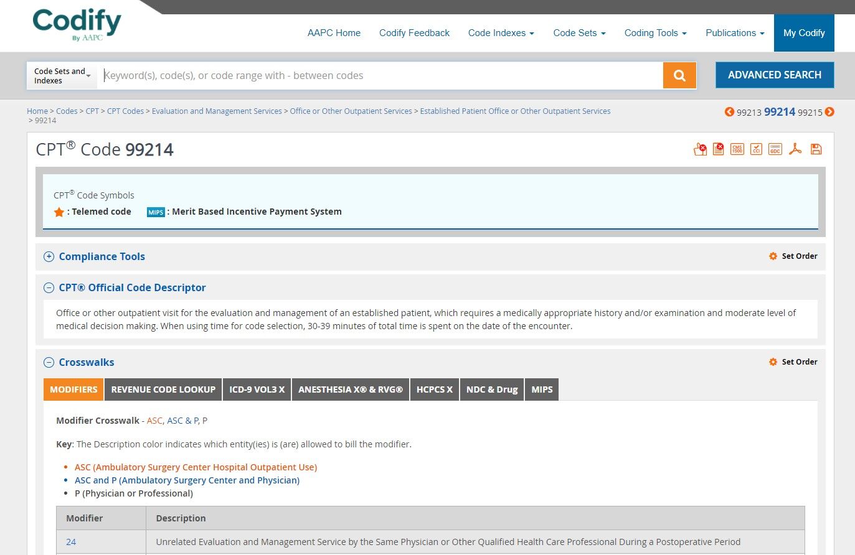Screen dimensions: 855x555
Task: Click the Modifier column header
Action: coord(102,518)
